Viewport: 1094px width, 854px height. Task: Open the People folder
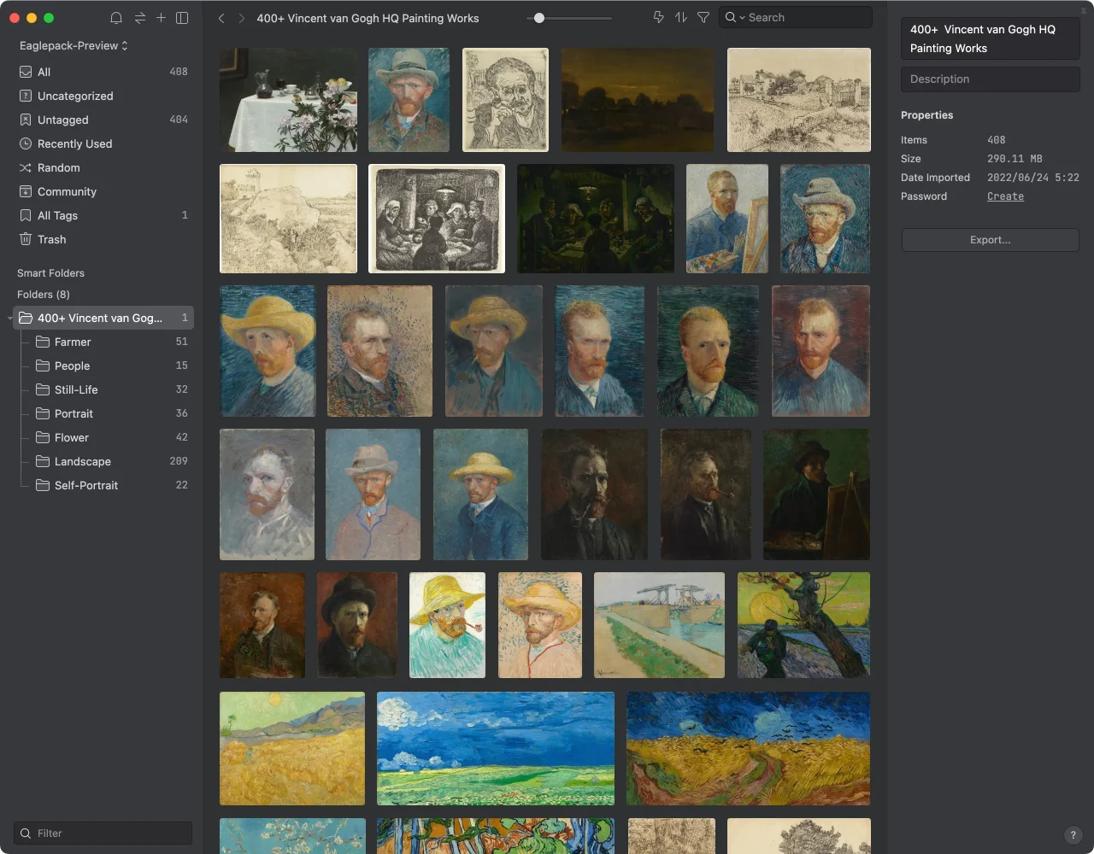pyautogui.click(x=111, y=366)
